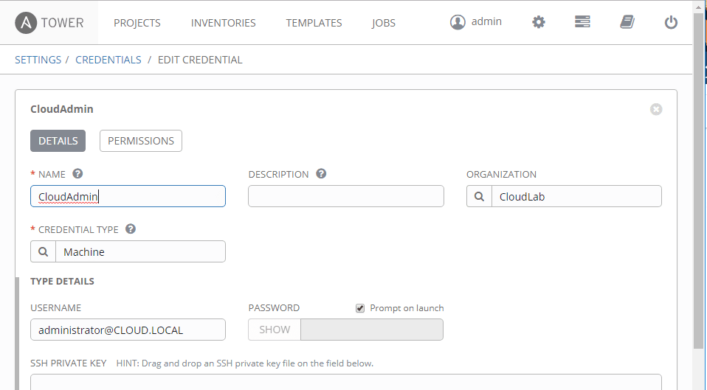707x390 pixels.
Task: Open the activity stream icon
Action: (x=582, y=22)
